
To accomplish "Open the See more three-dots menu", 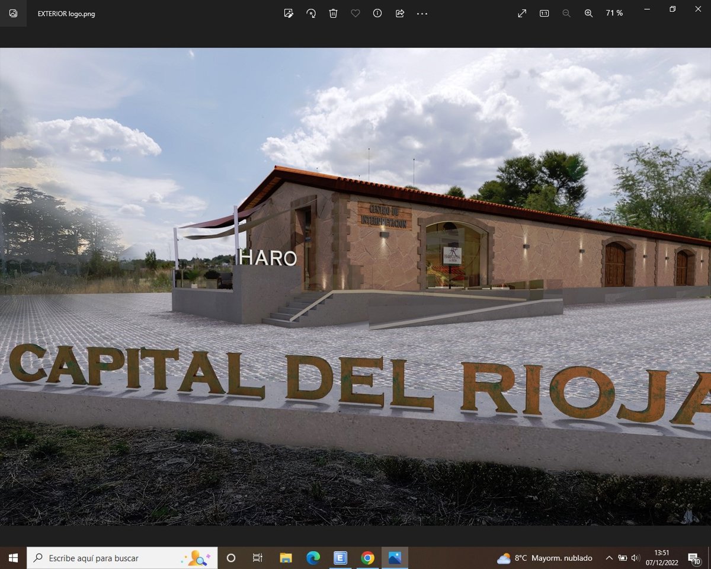I will point(422,13).
